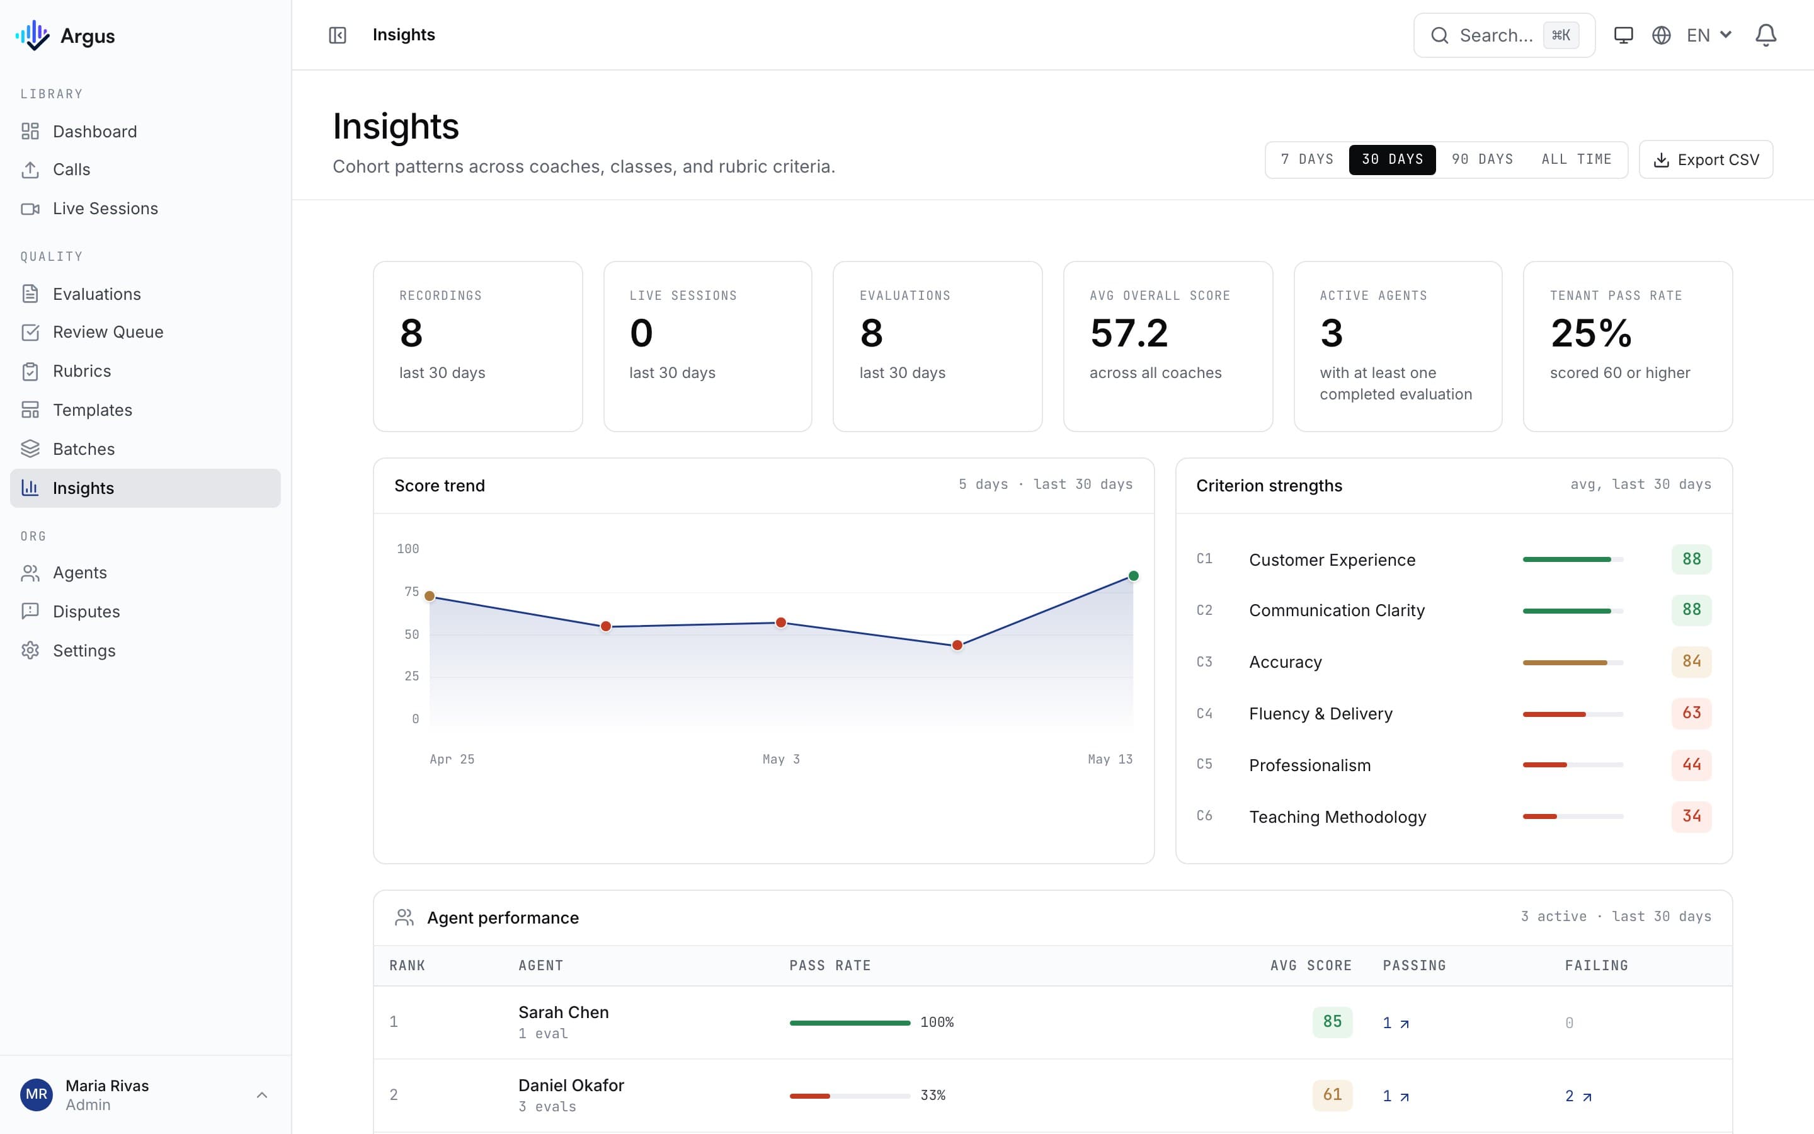Click the Disputes message icon
Viewport: 1814px width, 1134px height.
pos(30,612)
